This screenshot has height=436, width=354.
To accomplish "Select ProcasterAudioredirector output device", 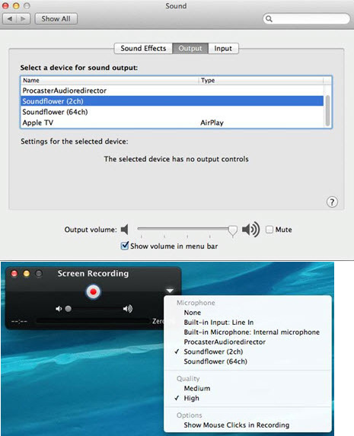I will [x=172, y=91].
